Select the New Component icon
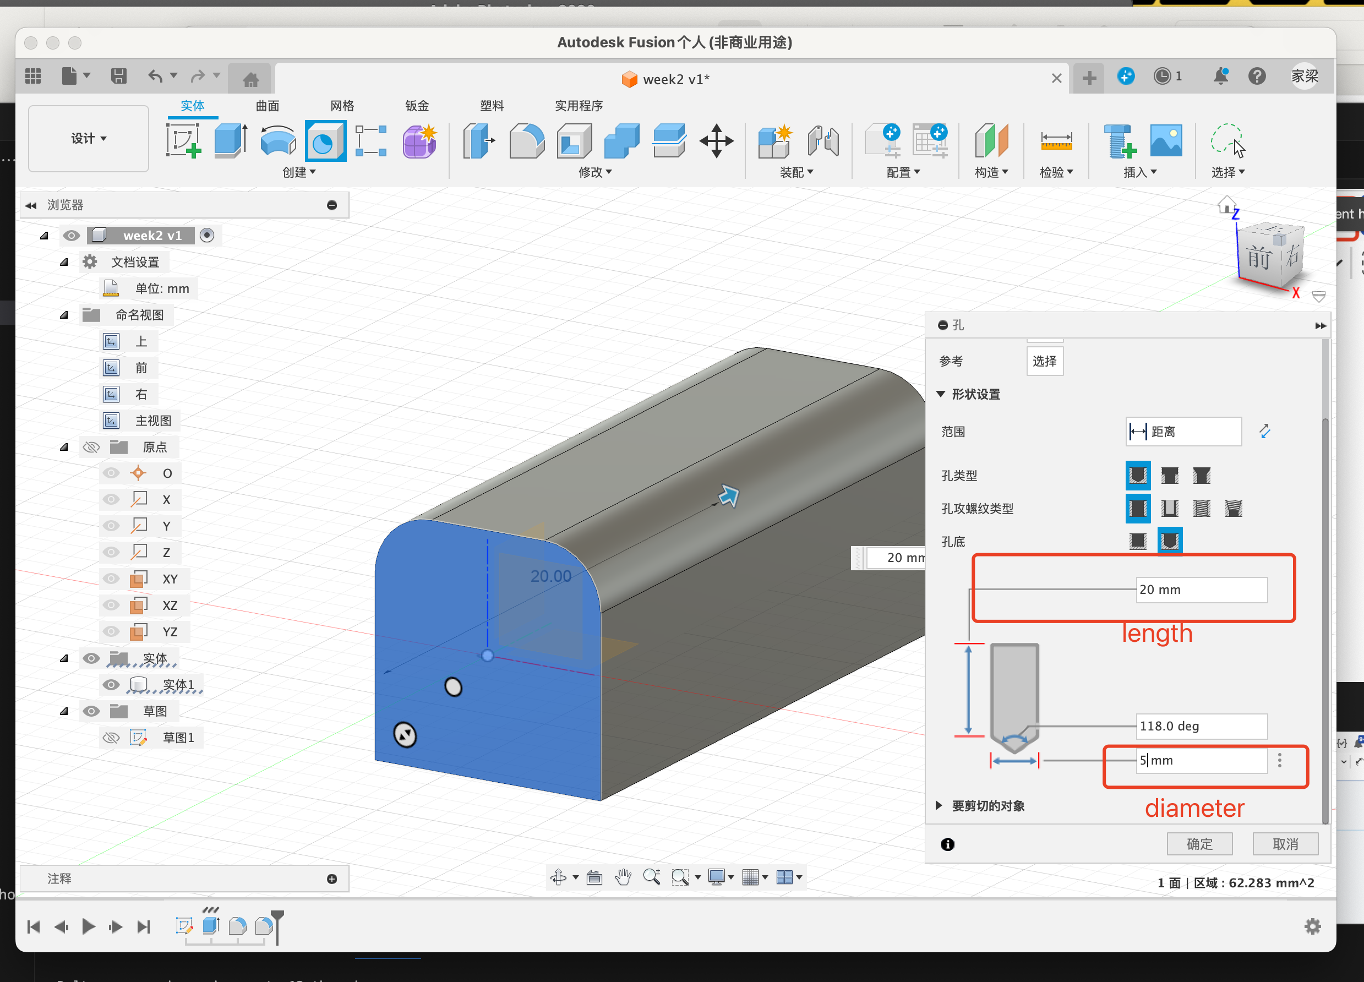 [x=775, y=141]
